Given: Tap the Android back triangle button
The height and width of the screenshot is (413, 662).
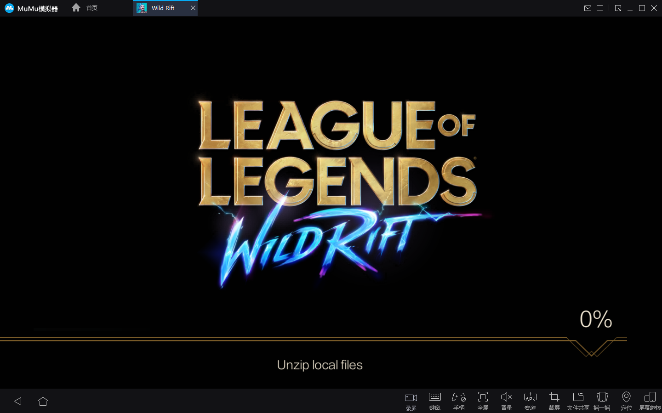Looking at the screenshot, I should pos(18,401).
